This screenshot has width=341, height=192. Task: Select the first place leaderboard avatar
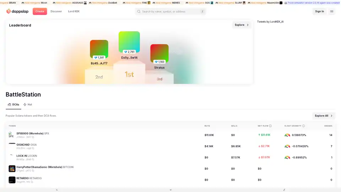(129, 42)
